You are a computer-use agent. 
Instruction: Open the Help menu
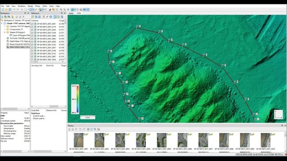58,6
